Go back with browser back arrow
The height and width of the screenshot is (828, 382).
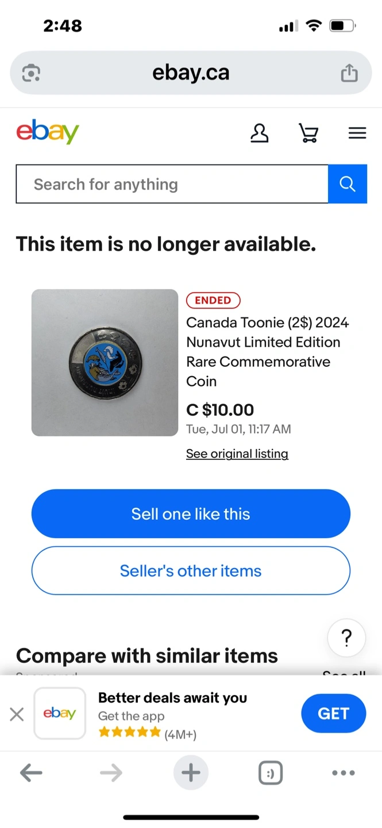pos(31,773)
